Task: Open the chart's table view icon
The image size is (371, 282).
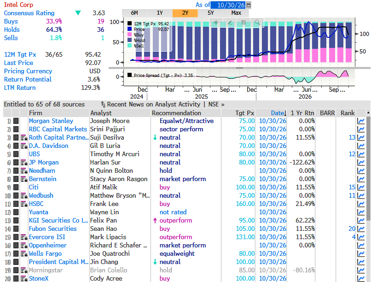Action: coord(243,23)
